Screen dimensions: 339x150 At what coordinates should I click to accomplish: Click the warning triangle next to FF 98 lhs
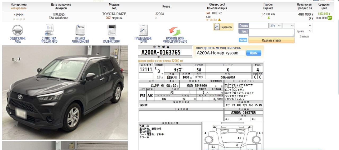219,20
